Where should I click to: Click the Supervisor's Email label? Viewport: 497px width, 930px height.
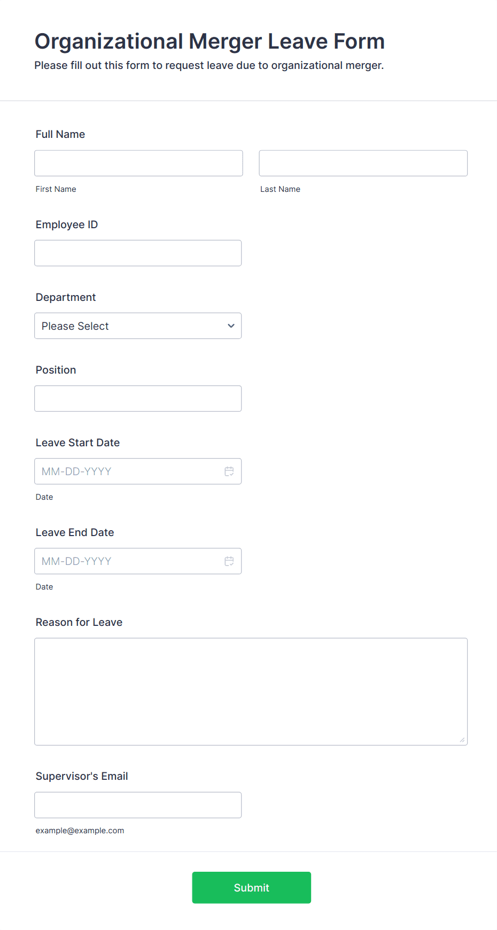pyautogui.click(x=82, y=776)
